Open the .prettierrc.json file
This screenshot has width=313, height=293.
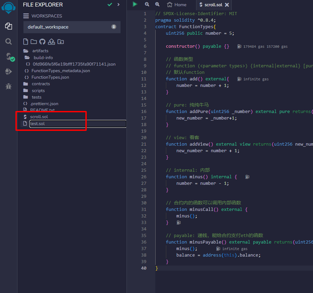[44, 104]
